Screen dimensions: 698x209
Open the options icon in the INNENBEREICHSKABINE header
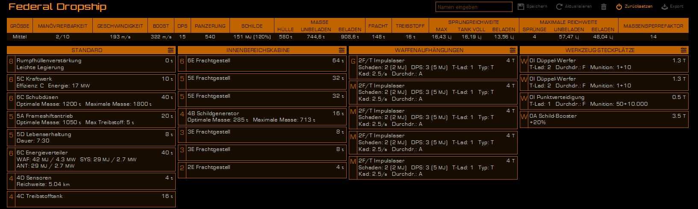click(342, 50)
